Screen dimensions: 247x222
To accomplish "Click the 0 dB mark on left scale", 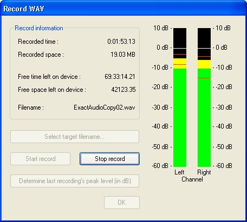I will (x=162, y=48).
